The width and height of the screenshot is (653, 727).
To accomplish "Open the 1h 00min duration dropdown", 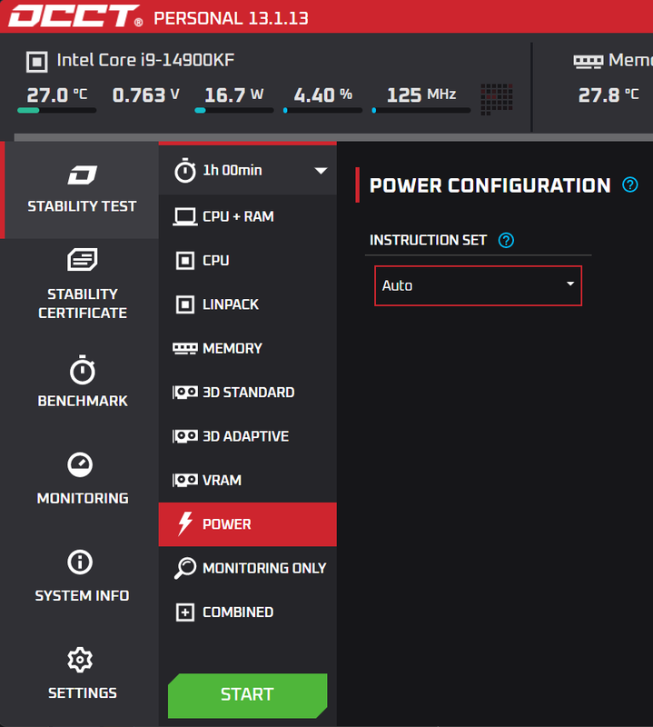I will [x=247, y=170].
